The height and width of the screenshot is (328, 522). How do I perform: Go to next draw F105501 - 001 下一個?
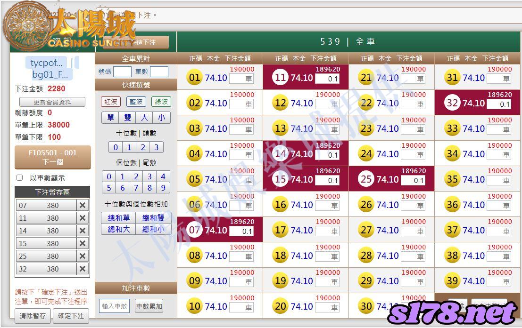(x=53, y=157)
